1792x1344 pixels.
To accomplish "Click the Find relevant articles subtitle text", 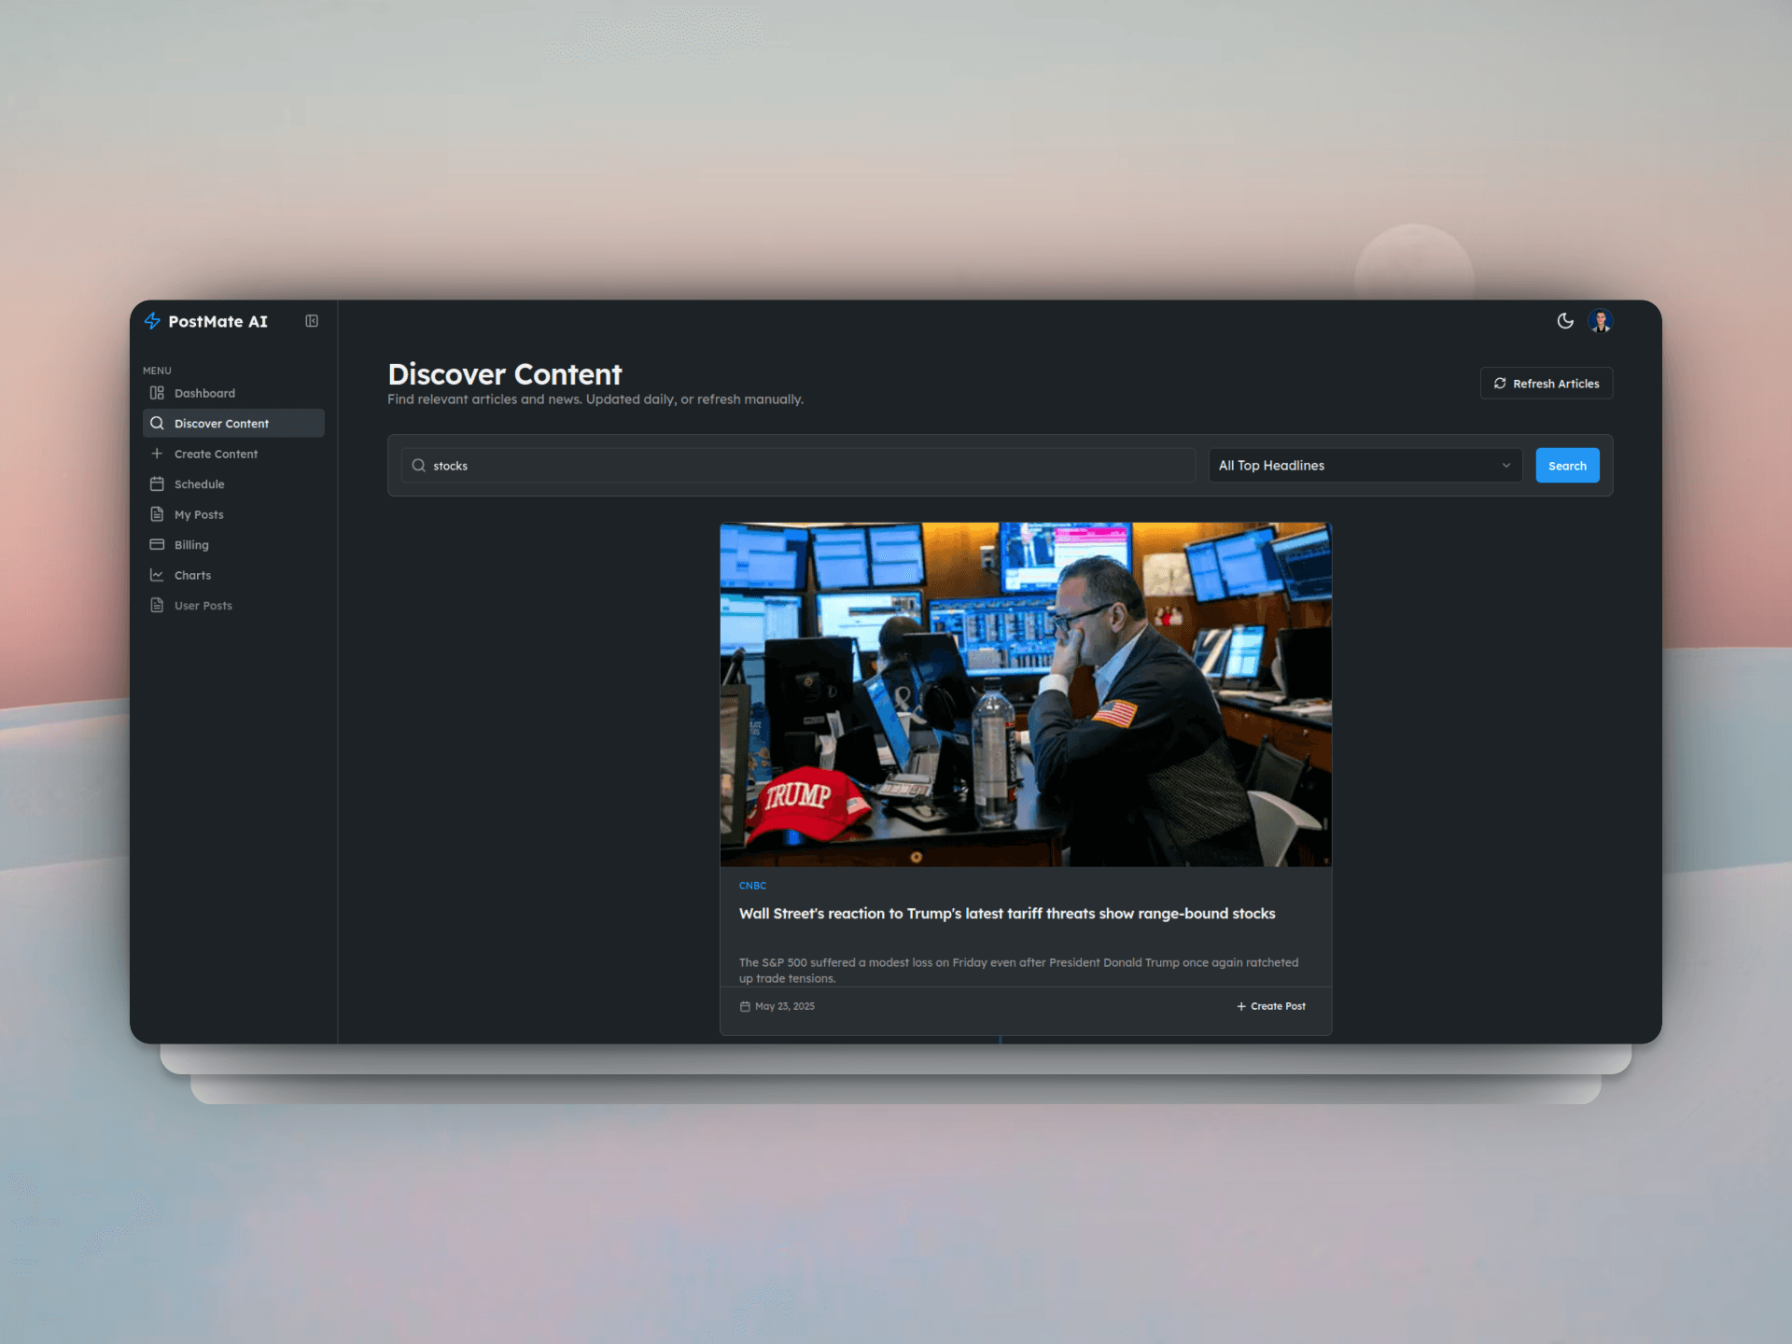I will point(595,399).
